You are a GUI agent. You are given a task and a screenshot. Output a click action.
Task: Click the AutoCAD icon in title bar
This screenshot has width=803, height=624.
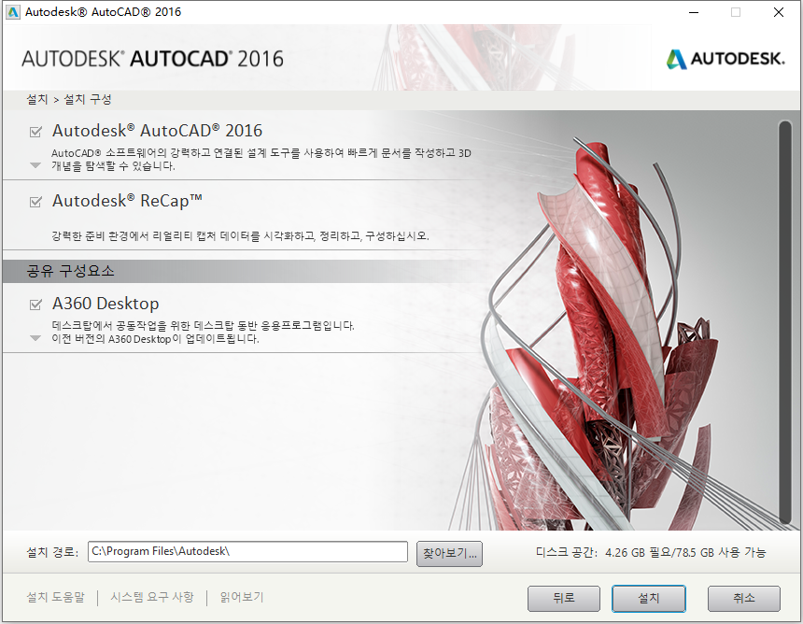12,12
